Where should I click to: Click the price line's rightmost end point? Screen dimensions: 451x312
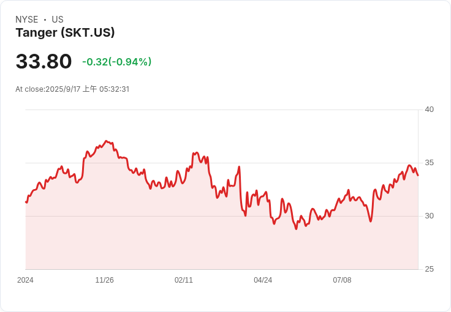418,175
